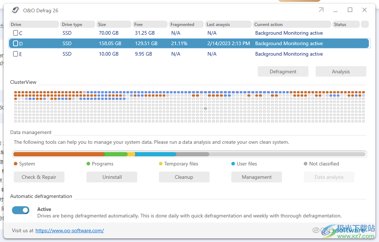379x242 pixels.
Task: Click the compact view arrow icon in title bar
Action: [x=321, y=10]
